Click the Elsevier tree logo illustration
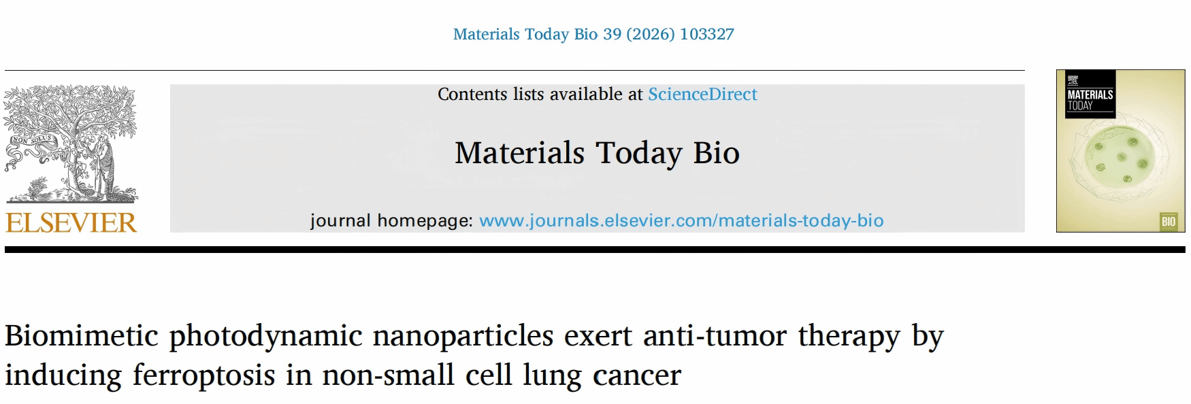1191x404 pixels. (71, 144)
